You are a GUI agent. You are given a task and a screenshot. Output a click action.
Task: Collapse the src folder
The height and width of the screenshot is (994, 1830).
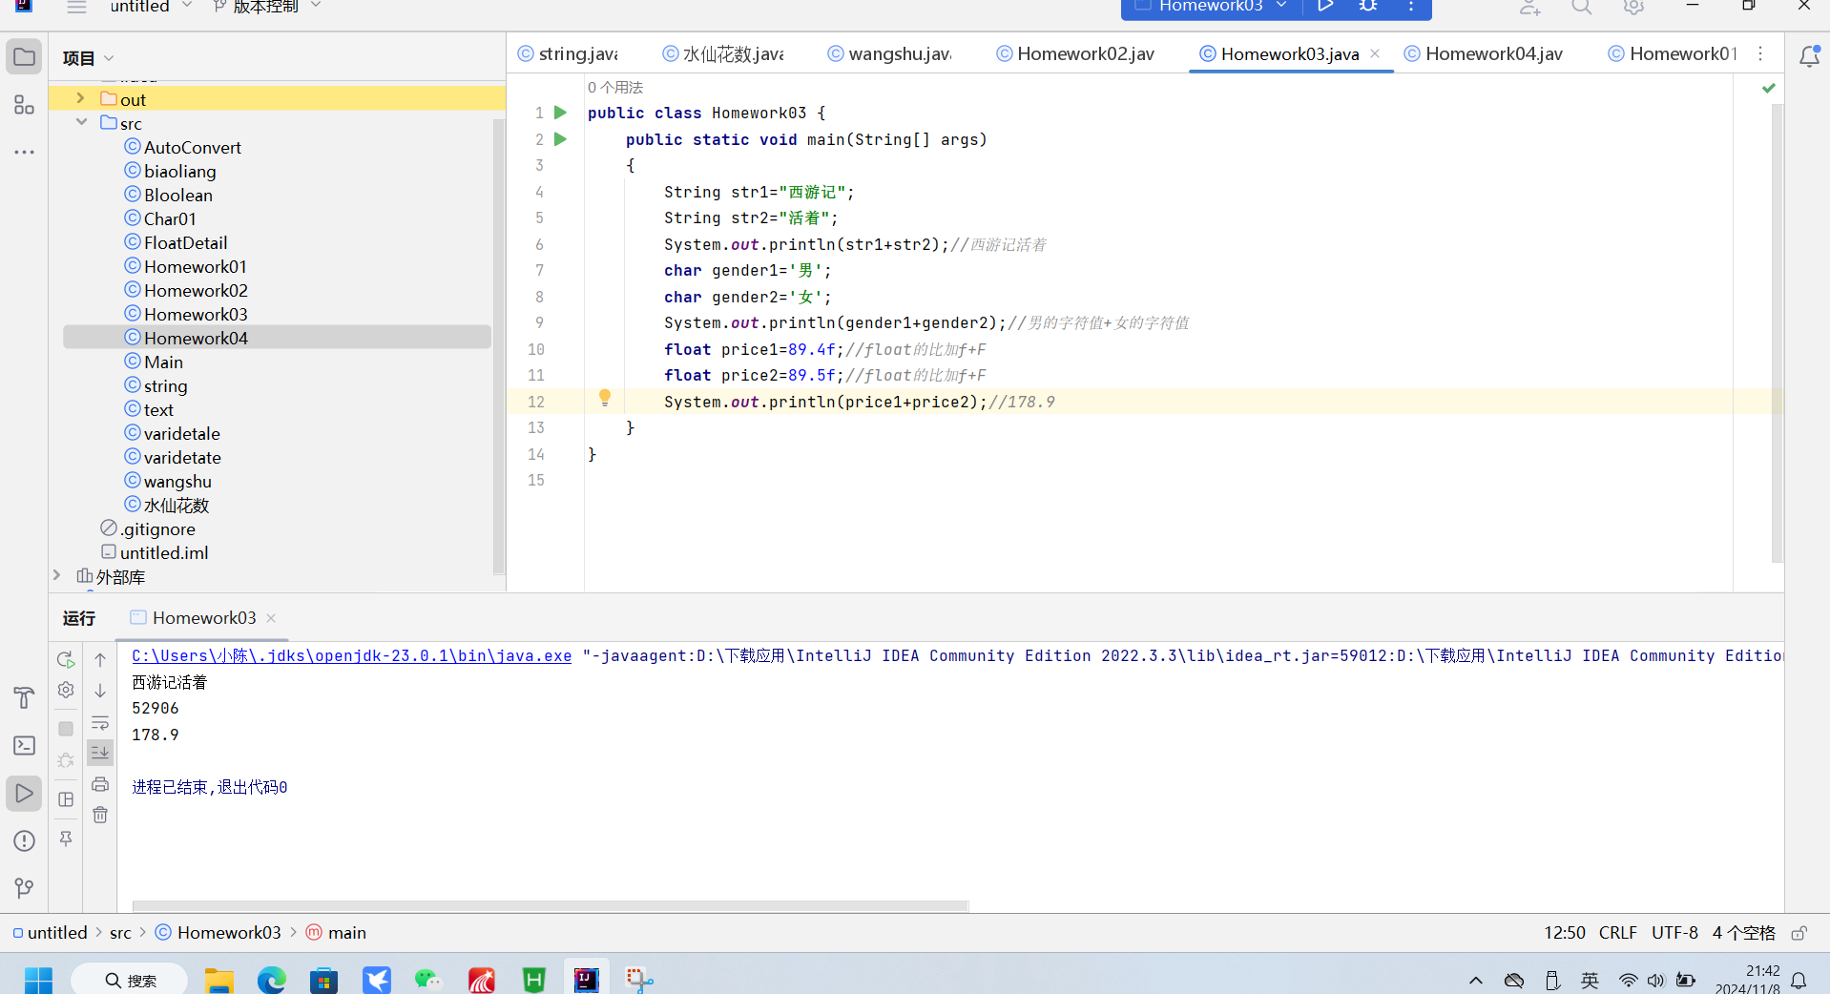pyautogui.click(x=81, y=123)
